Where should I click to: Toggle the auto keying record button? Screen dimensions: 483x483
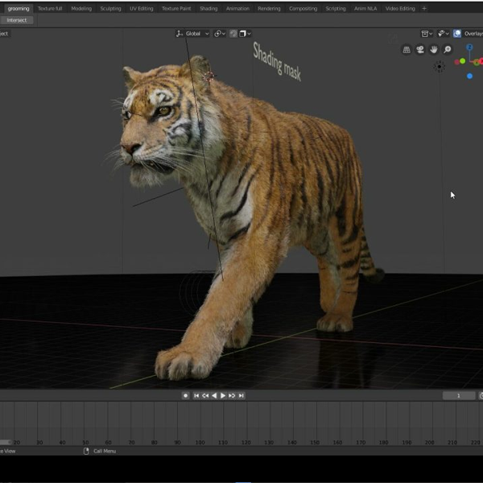(x=185, y=395)
